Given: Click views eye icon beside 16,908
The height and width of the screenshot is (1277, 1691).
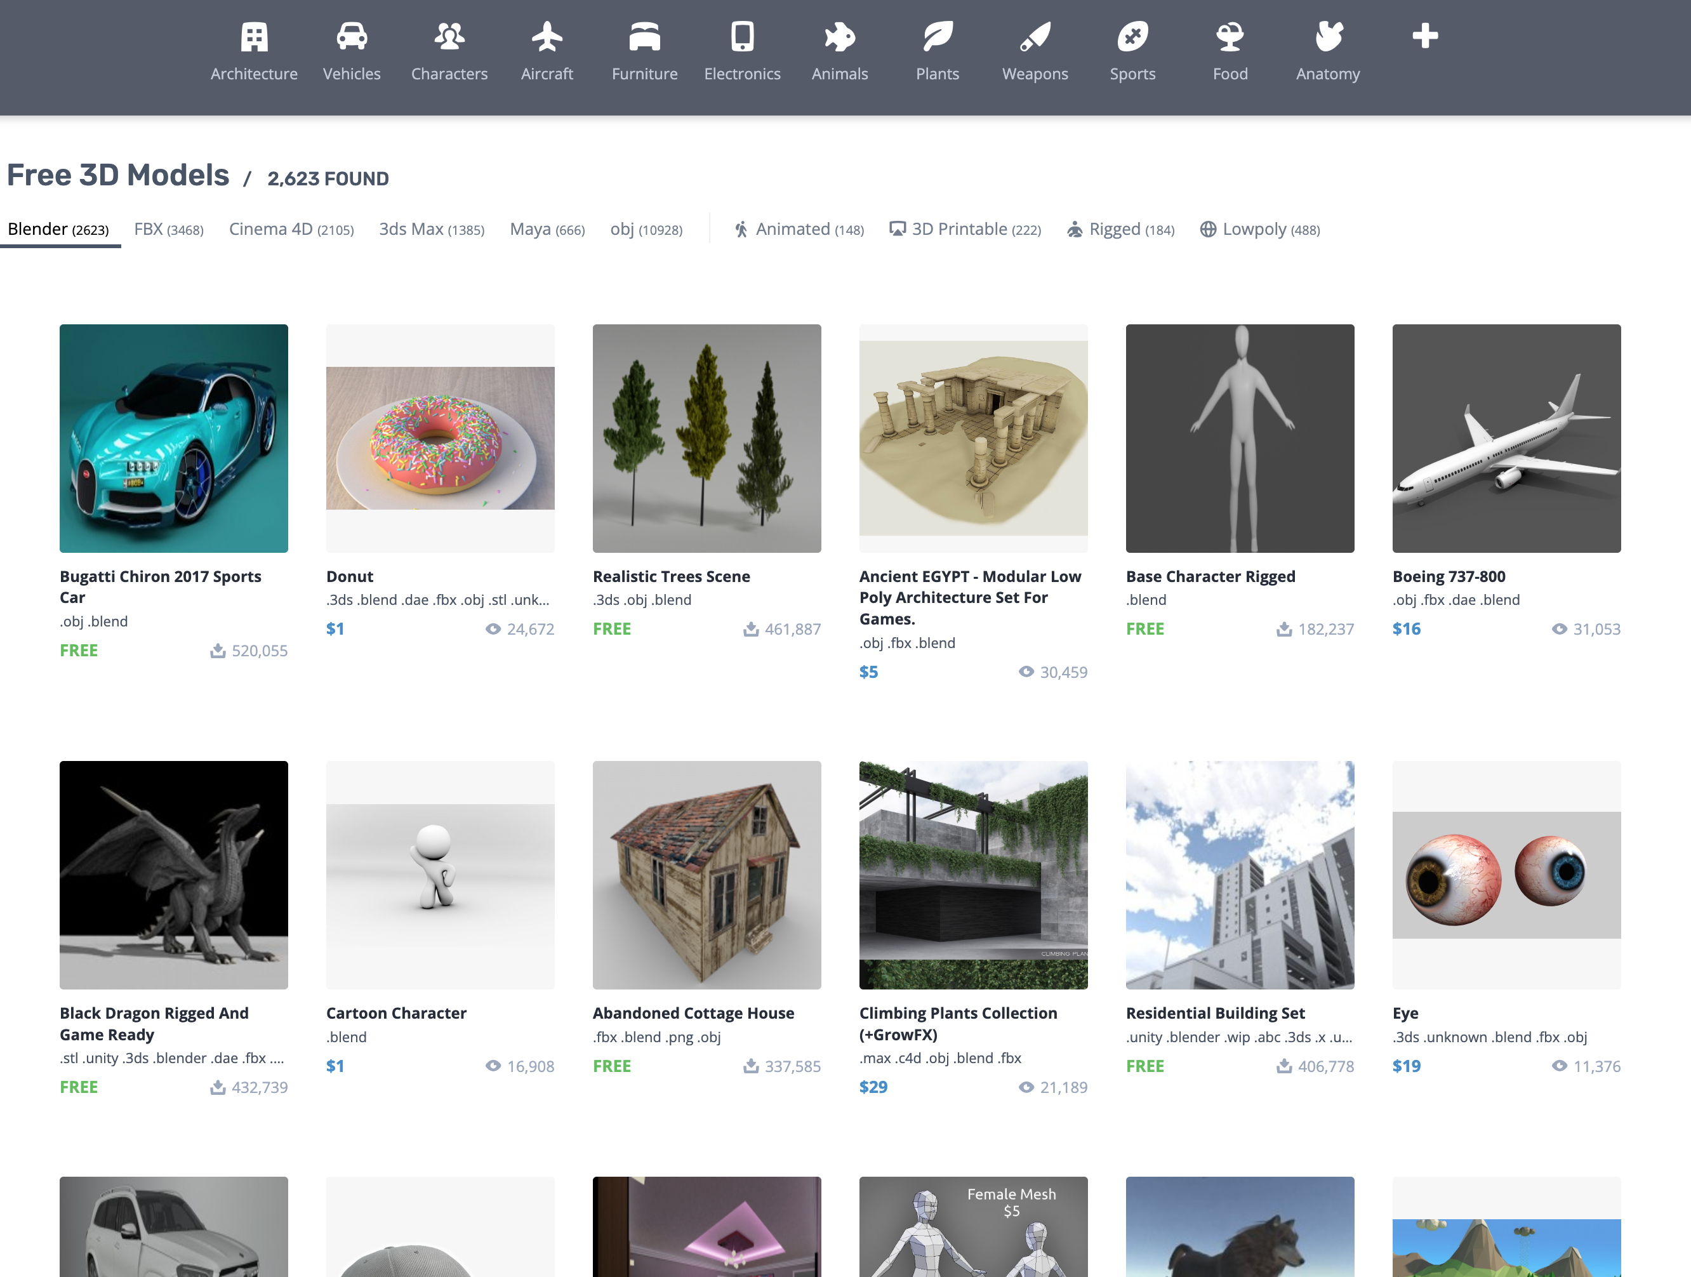Looking at the screenshot, I should click(493, 1065).
